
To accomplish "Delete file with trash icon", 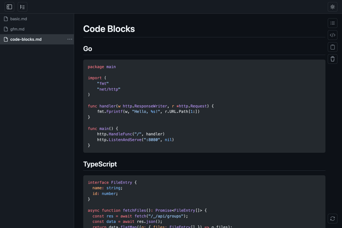I will (333, 59).
